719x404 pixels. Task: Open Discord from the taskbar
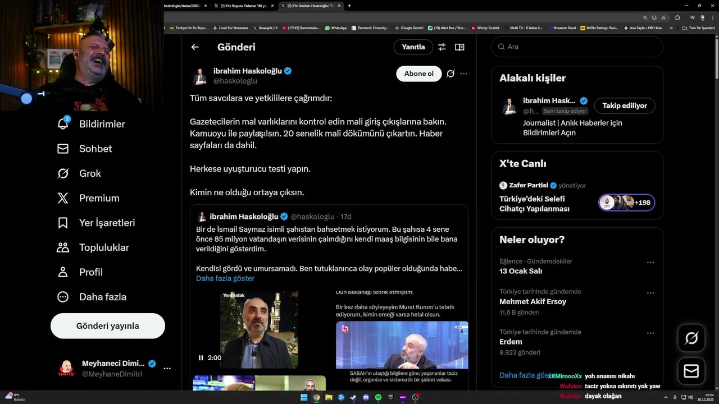pyautogui.click(x=366, y=397)
